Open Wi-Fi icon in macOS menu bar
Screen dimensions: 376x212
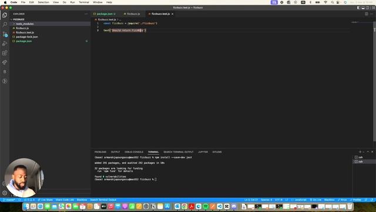pos(325,2)
